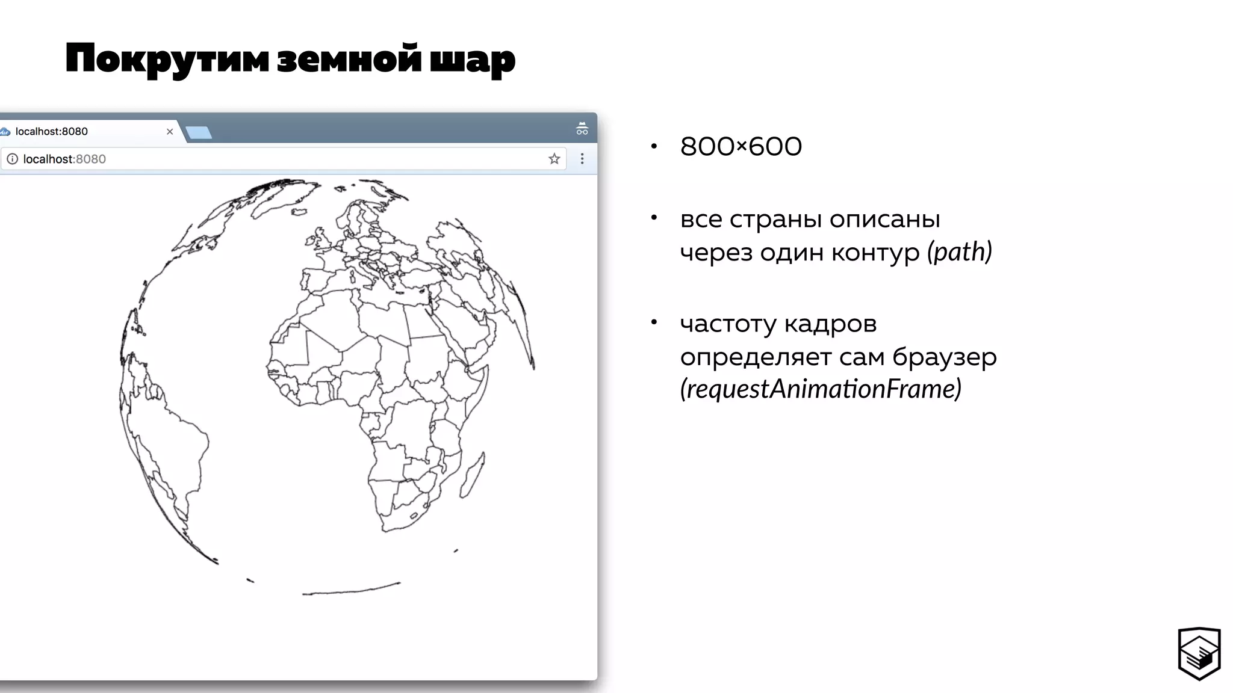Screen dimensions: 1233x693
Task: Click the globe map on the page
Action: pyautogui.click(x=328, y=386)
